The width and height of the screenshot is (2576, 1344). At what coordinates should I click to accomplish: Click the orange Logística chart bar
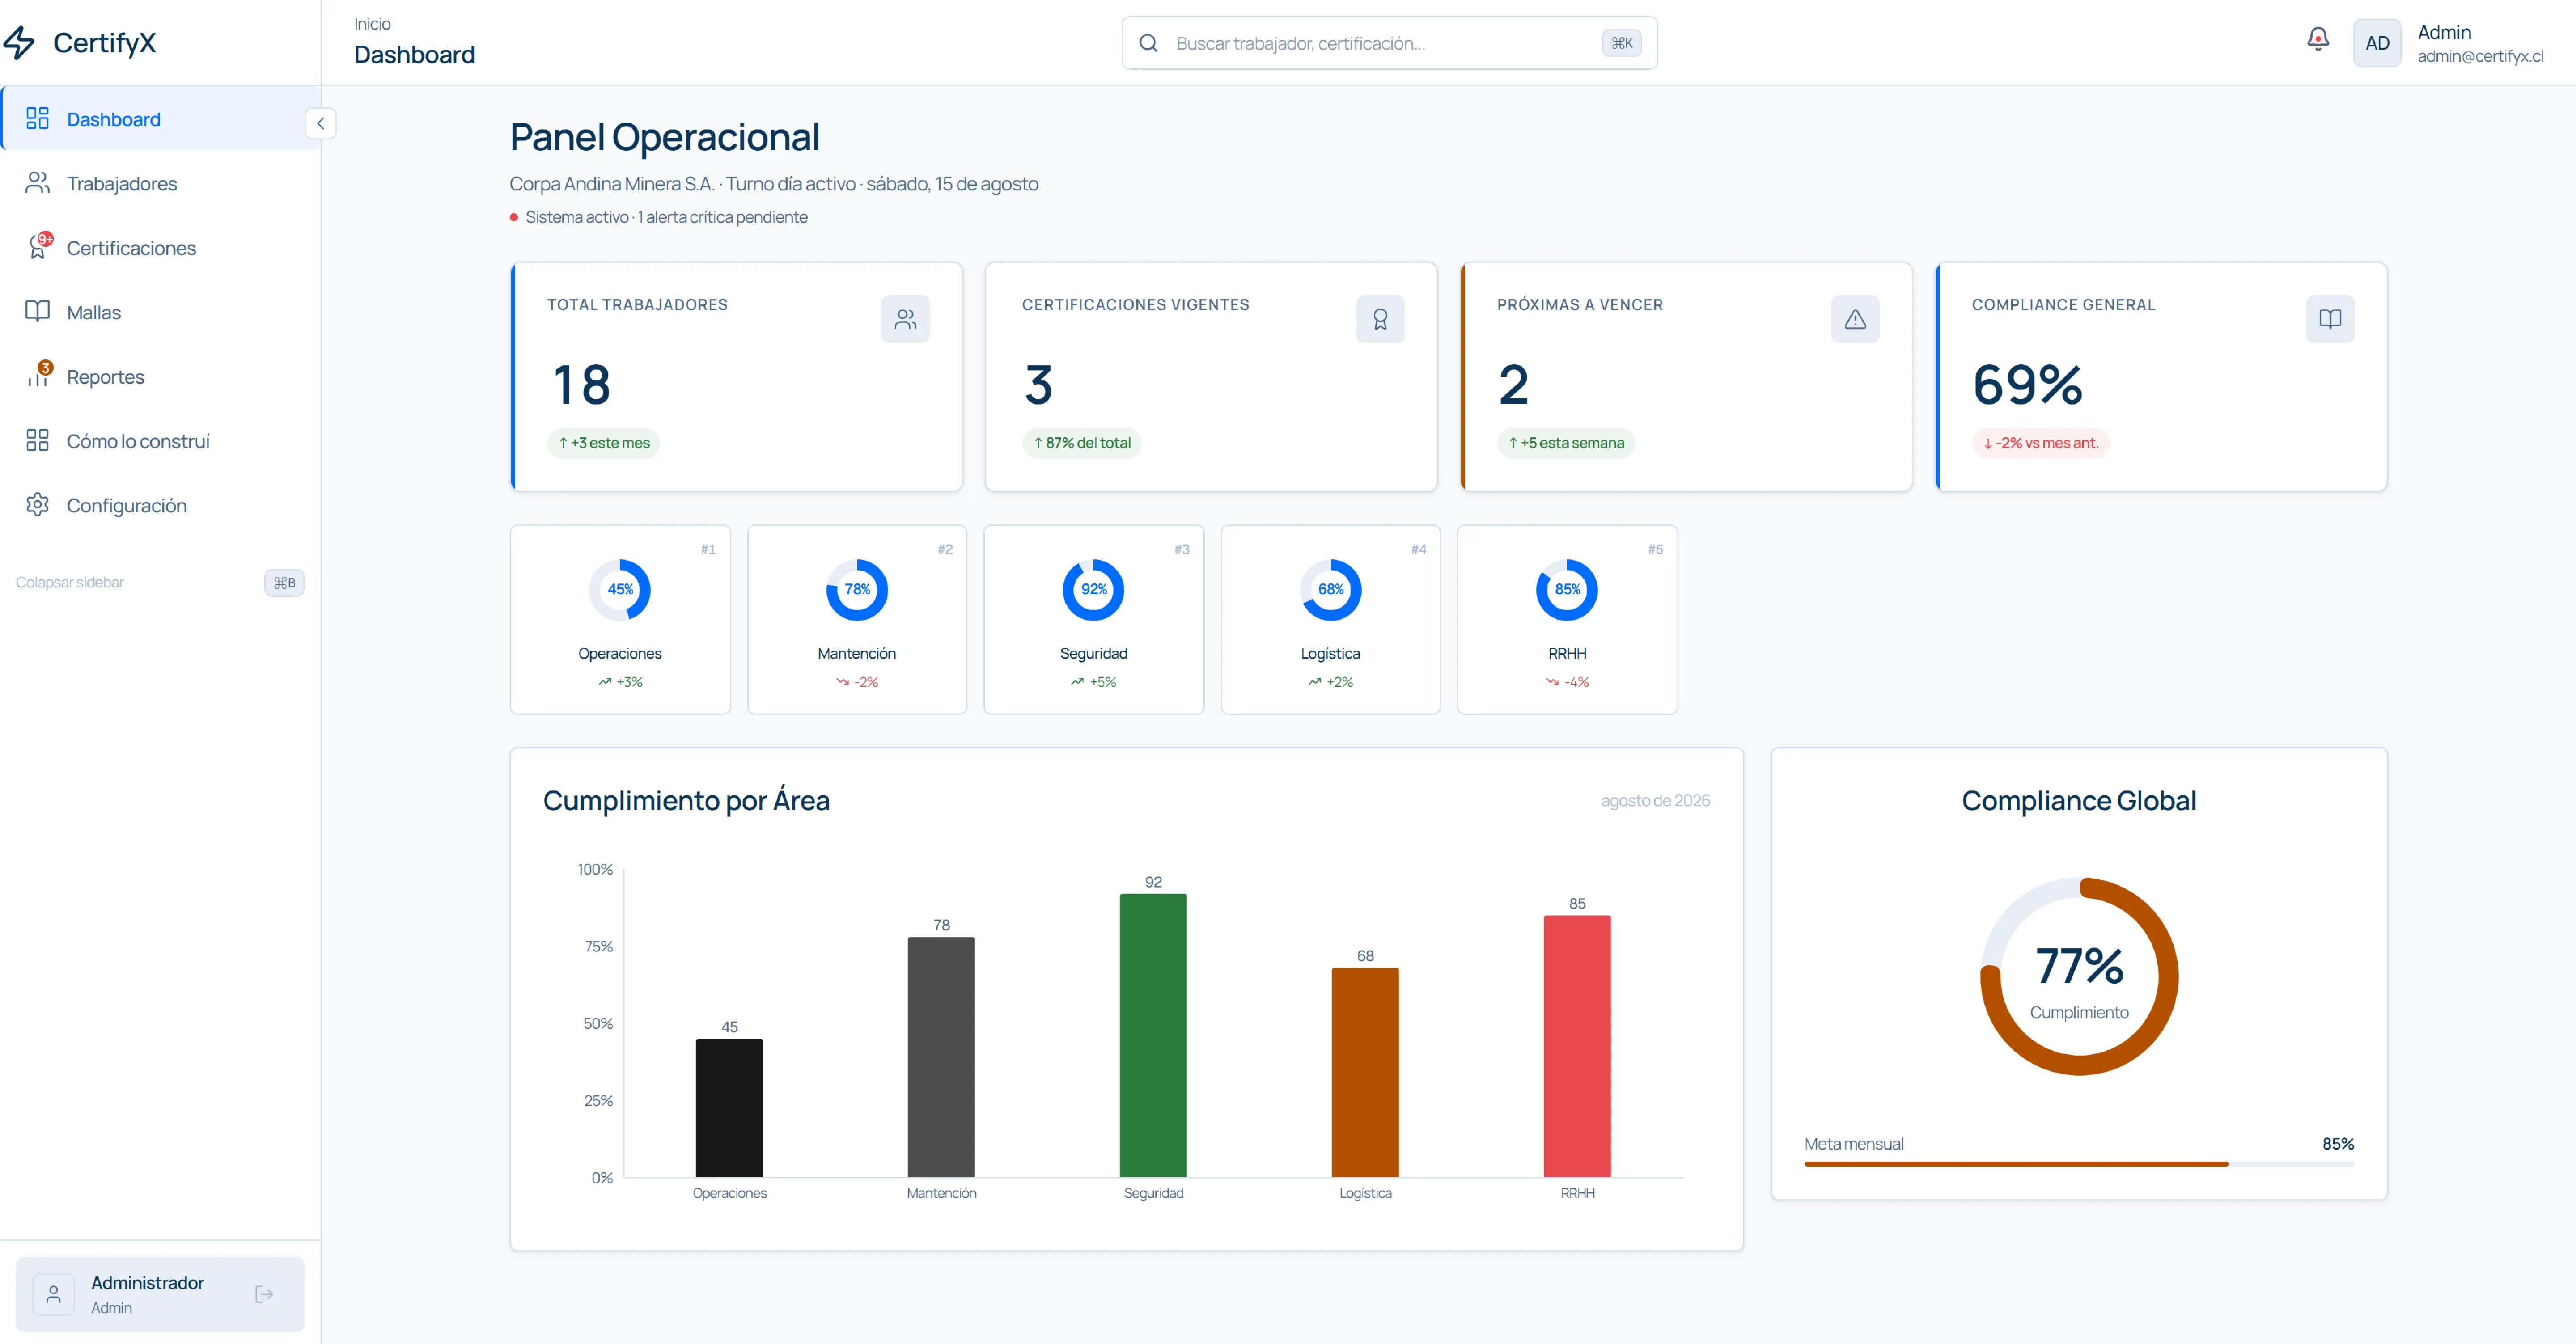point(1365,1072)
